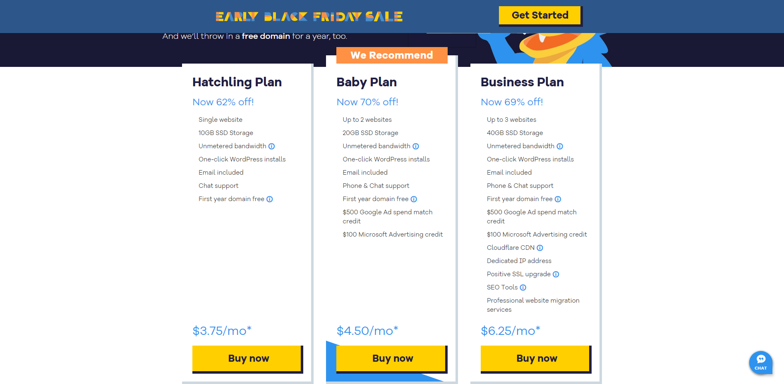Viewport: 784px width, 384px height.
Task: Click the Get Started button in banner
Action: tap(540, 16)
